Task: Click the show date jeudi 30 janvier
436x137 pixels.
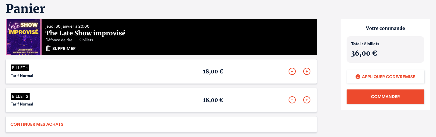Action: point(67,26)
